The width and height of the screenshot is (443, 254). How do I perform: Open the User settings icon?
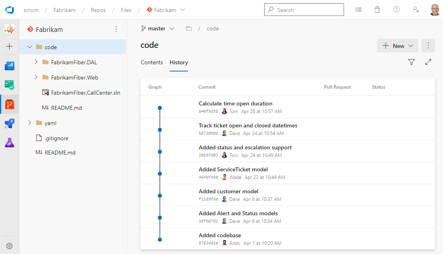(415, 10)
